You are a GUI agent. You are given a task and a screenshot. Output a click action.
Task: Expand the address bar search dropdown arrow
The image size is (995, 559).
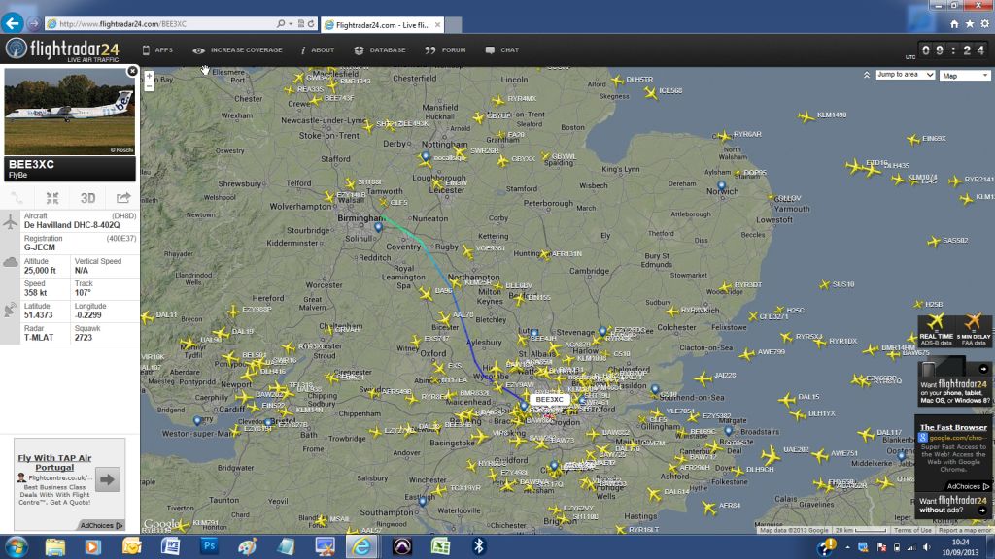291,24
